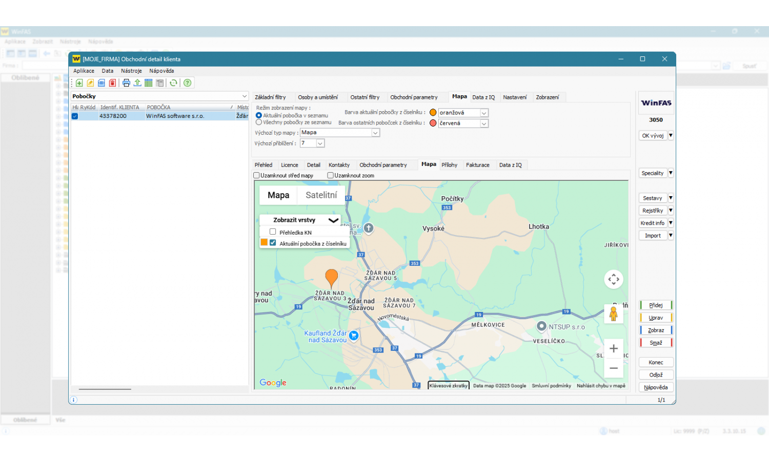Open the Nástroje menu in client detail window
The width and height of the screenshot is (769, 461).
(131, 71)
